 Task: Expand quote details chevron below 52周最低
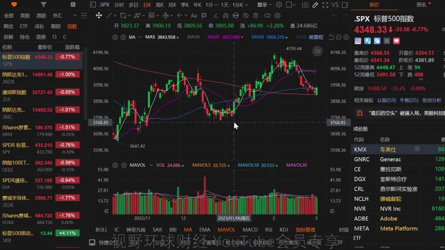pyautogui.click(x=421, y=79)
